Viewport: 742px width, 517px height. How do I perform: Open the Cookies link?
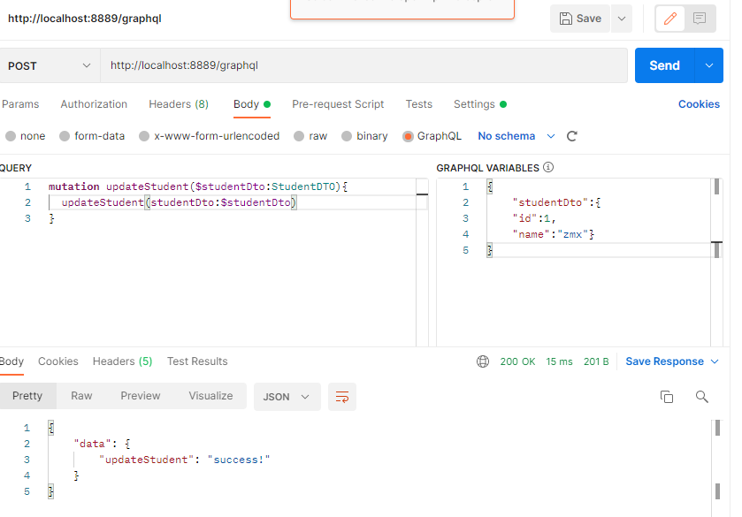click(x=699, y=104)
